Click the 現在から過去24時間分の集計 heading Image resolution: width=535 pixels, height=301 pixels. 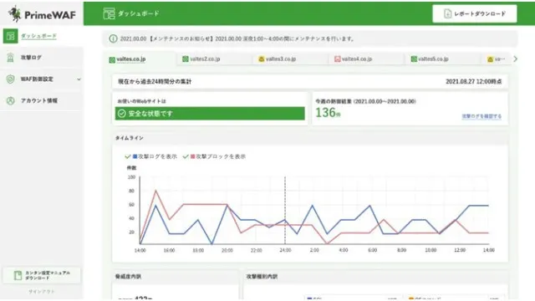(155, 82)
